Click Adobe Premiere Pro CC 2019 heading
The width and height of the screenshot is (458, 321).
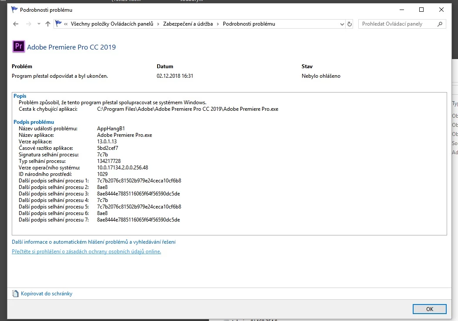click(x=71, y=47)
